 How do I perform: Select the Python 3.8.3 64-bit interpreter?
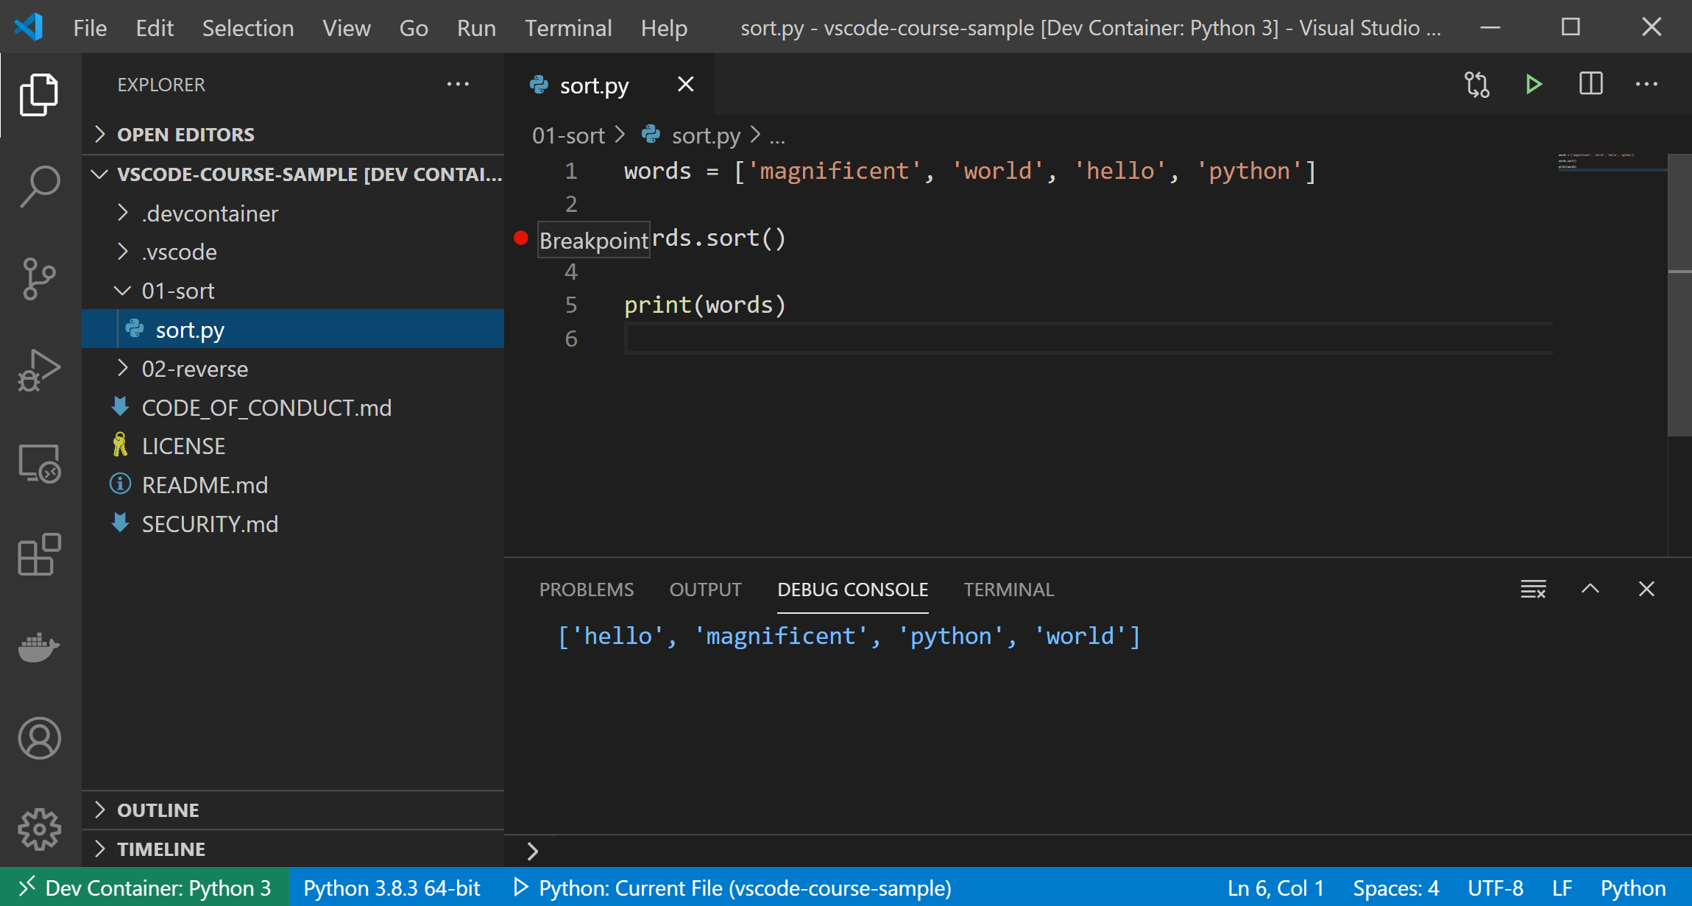point(392,888)
